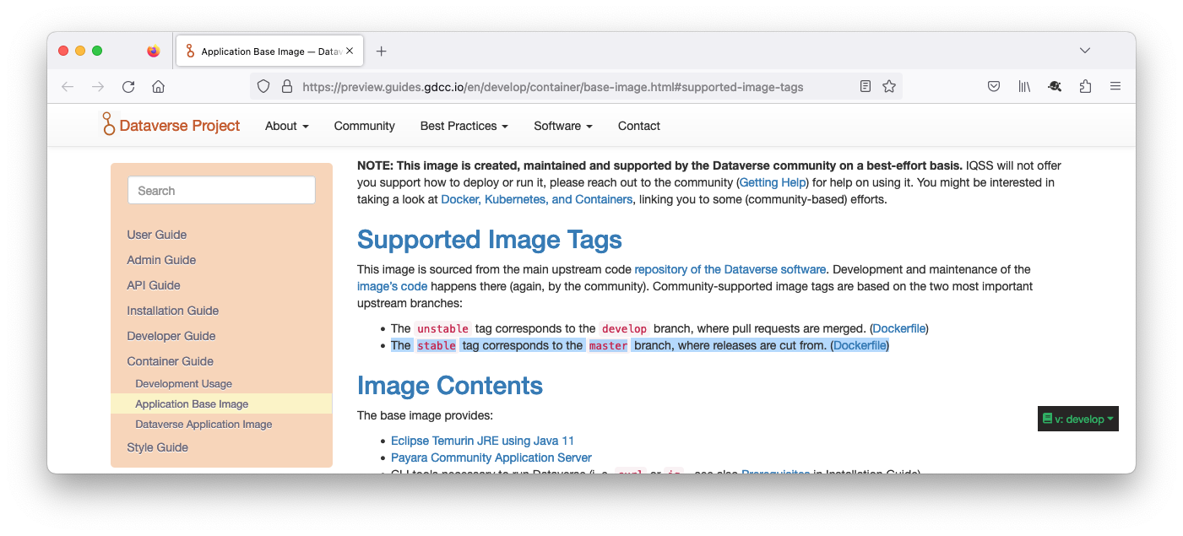
Task: List all tabs with the chevron
Action: [x=1085, y=51]
